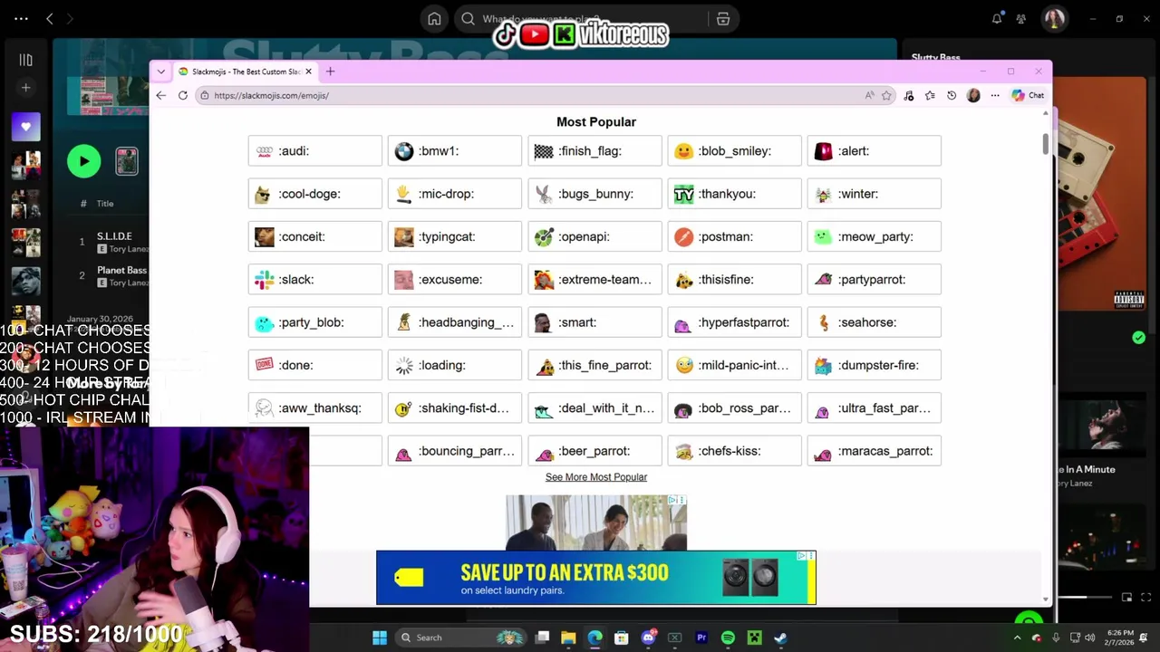1160x652 pixels.
Task: Click the :mic-drop: emoji entry
Action: pyautogui.click(x=454, y=194)
